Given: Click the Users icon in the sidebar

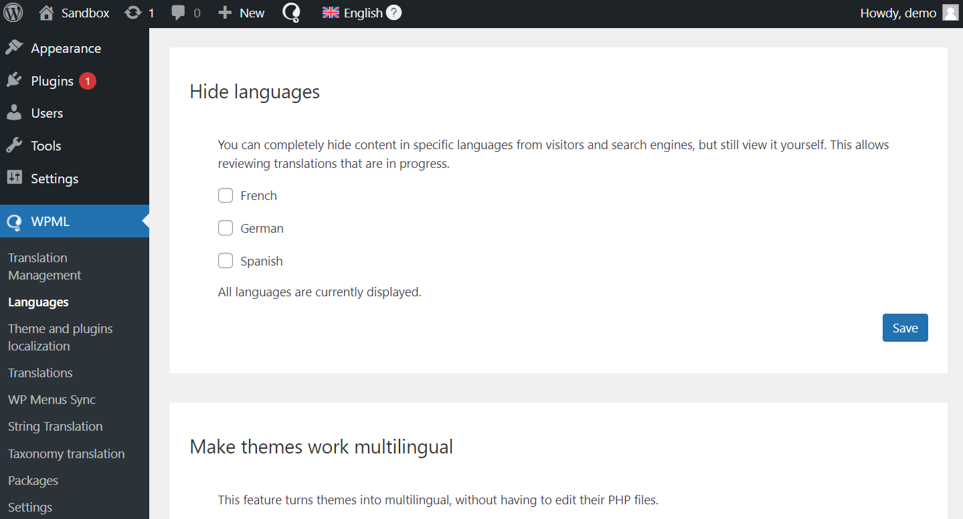Looking at the screenshot, I should click(x=15, y=112).
